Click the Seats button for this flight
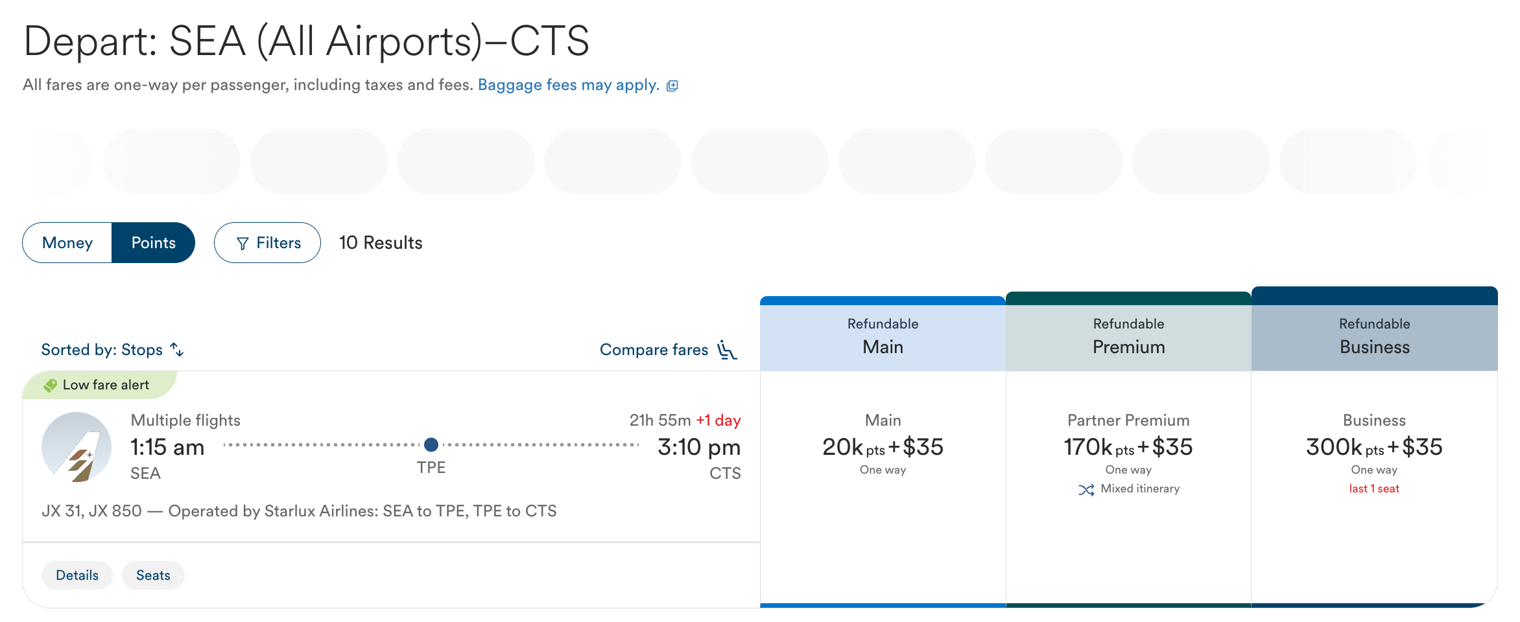This screenshot has height=622, width=1520. click(x=153, y=575)
